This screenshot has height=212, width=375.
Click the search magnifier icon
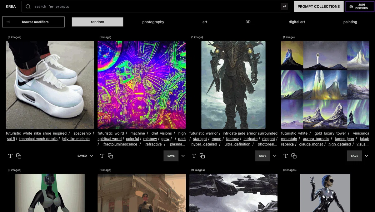[28, 7]
